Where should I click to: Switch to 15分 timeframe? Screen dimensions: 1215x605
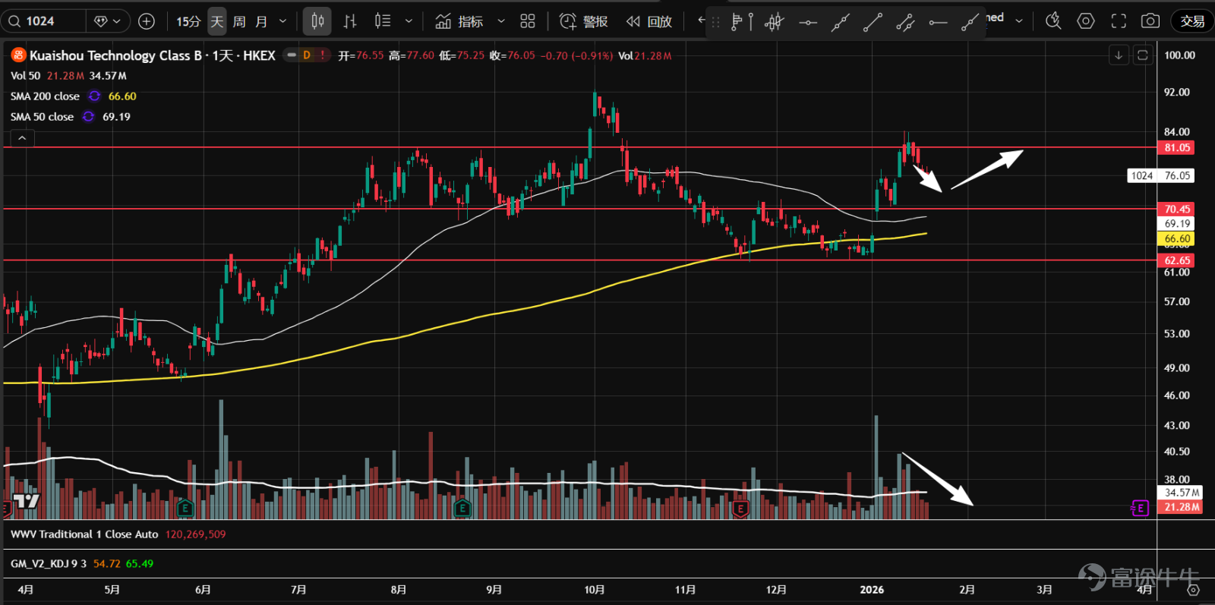[188, 21]
